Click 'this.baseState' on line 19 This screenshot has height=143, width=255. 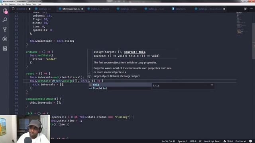(41, 41)
